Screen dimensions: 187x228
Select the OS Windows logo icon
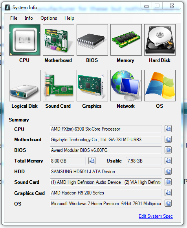point(160,86)
